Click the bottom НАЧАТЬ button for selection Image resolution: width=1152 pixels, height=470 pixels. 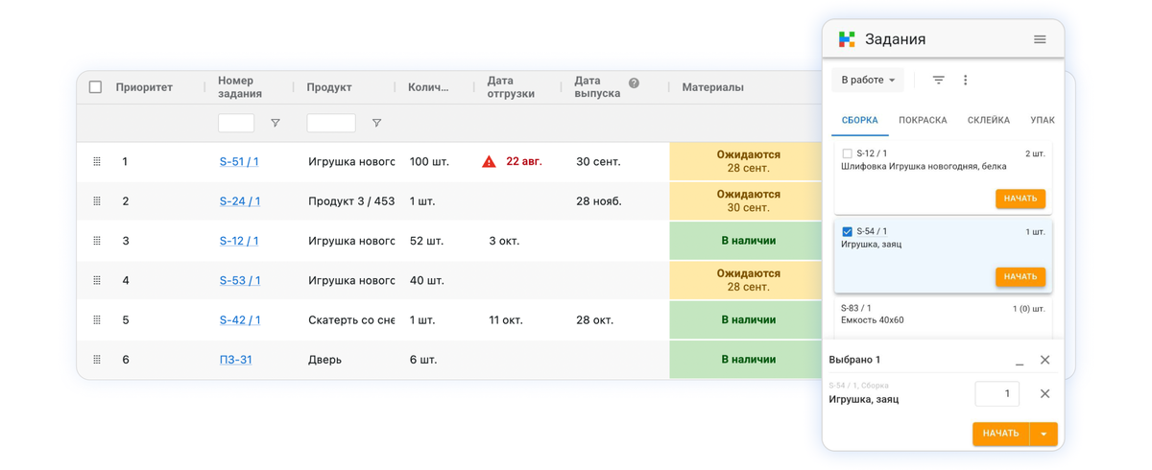(x=1001, y=434)
